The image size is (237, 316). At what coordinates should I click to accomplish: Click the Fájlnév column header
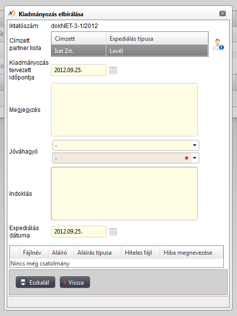point(34,252)
